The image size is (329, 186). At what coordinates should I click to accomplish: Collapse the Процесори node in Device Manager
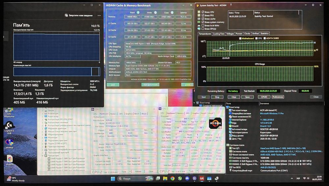(x=42, y=156)
